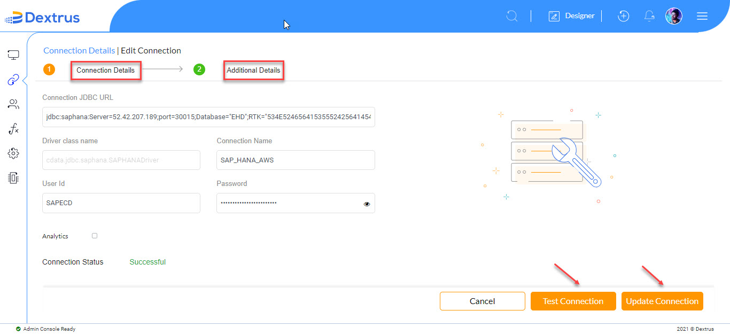Image resolution: width=730 pixels, height=334 pixels.
Task: Show password with the eye icon
Action: 367,204
